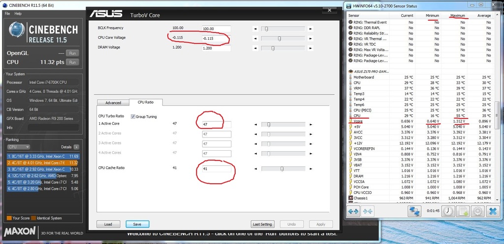Open the network remote-monitoring icon in HWiNFO
The image size is (504, 244).
pos(414,211)
